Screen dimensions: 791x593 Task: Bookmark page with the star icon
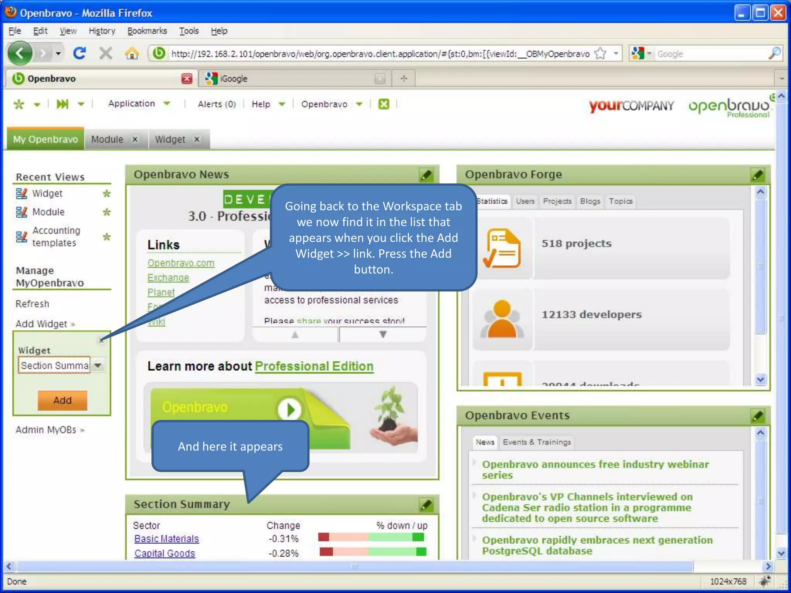pyautogui.click(x=600, y=53)
